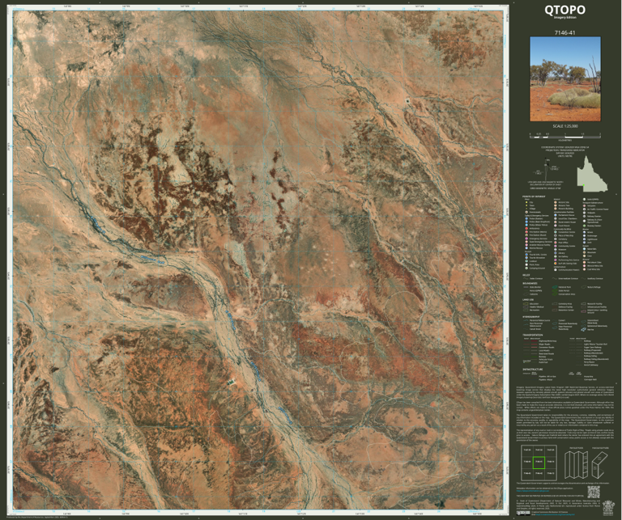Open the QTopo website link above the copyright

(533, 491)
